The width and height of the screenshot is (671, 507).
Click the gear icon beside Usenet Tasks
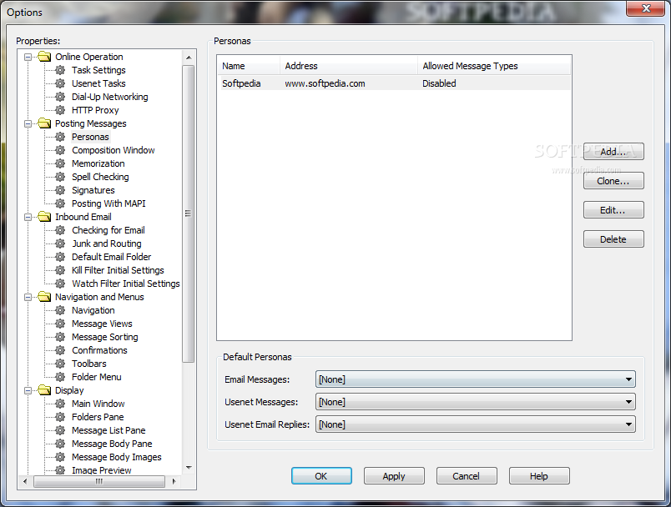click(60, 83)
